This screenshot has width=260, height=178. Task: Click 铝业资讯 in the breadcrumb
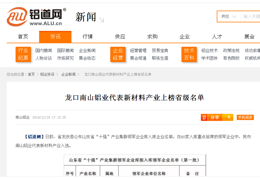pos(47,74)
